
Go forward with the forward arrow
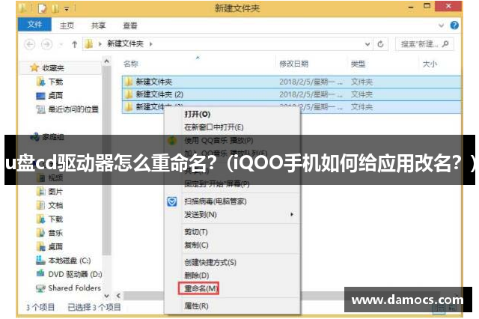coord(46,45)
